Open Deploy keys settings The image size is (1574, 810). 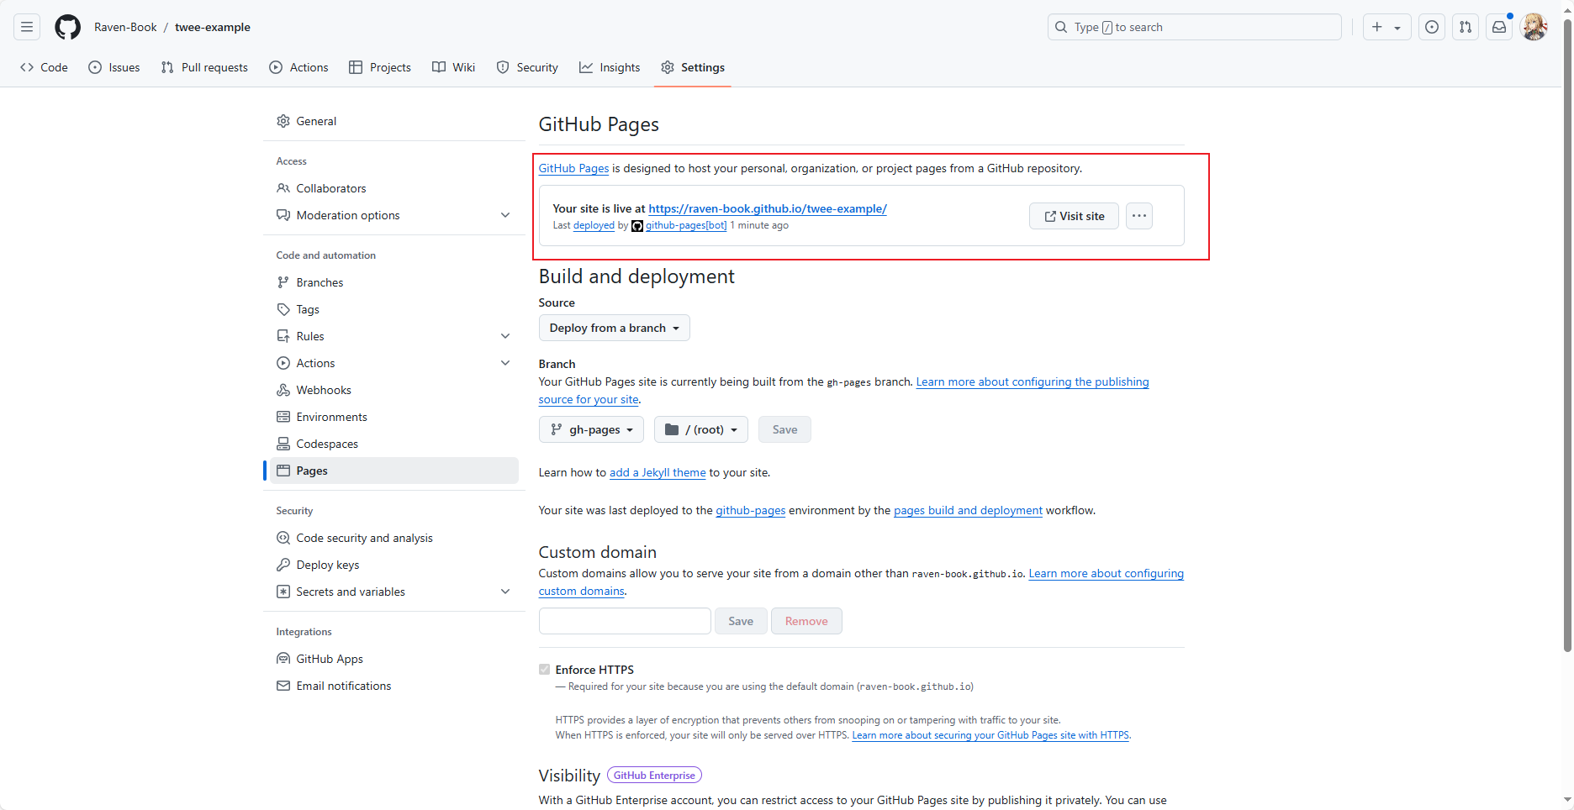tap(393, 565)
